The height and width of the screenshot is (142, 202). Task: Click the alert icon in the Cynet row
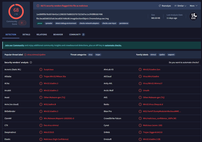[x=140, y=125]
